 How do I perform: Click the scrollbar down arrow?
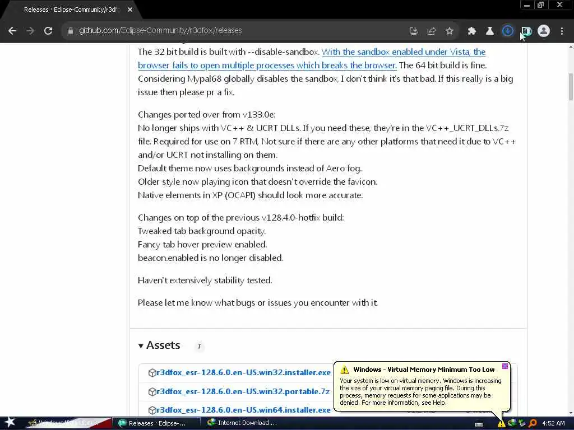pos(571,413)
